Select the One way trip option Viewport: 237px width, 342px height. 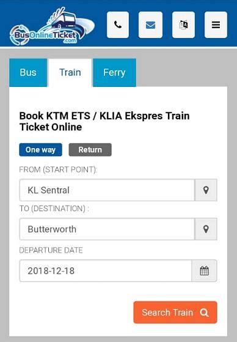pos(40,150)
